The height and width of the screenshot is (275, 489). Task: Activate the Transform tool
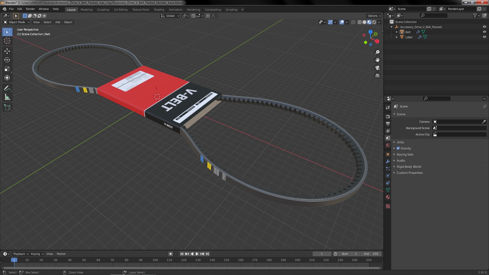(7, 78)
